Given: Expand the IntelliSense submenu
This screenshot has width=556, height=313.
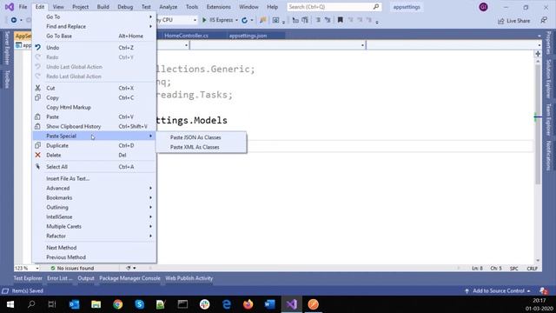Looking at the screenshot, I should (94, 216).
